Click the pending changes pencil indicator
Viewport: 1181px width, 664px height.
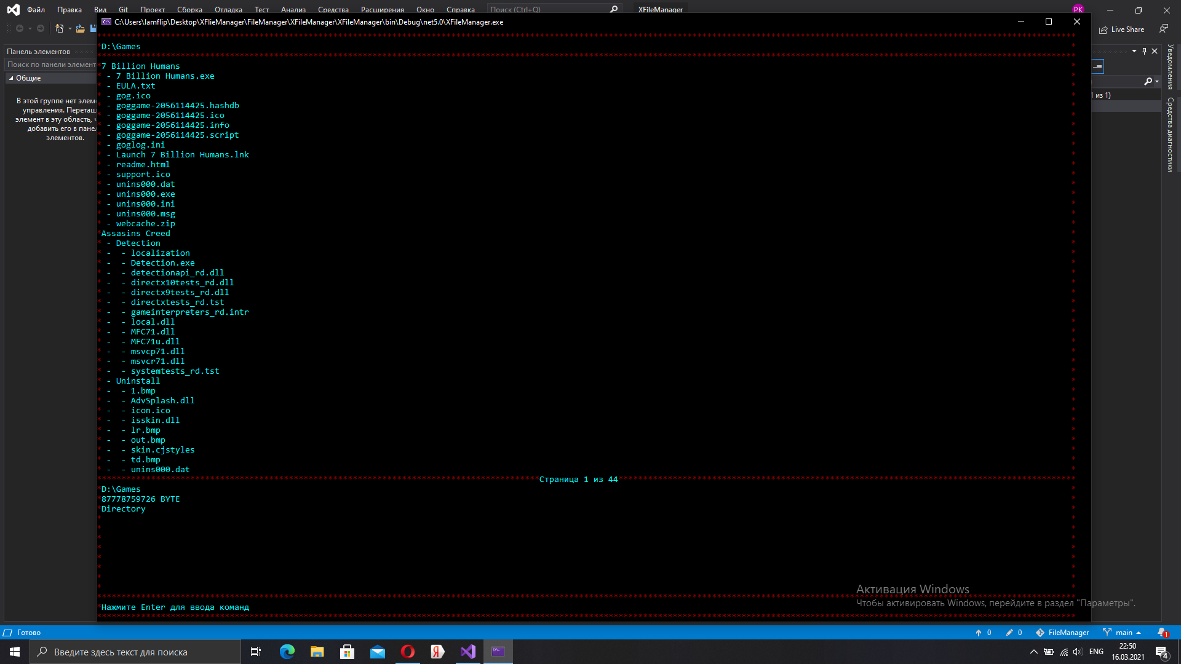coord(1014,632)
